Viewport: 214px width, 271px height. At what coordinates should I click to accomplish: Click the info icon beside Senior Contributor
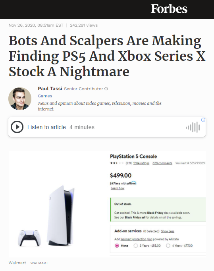[106, 89]
